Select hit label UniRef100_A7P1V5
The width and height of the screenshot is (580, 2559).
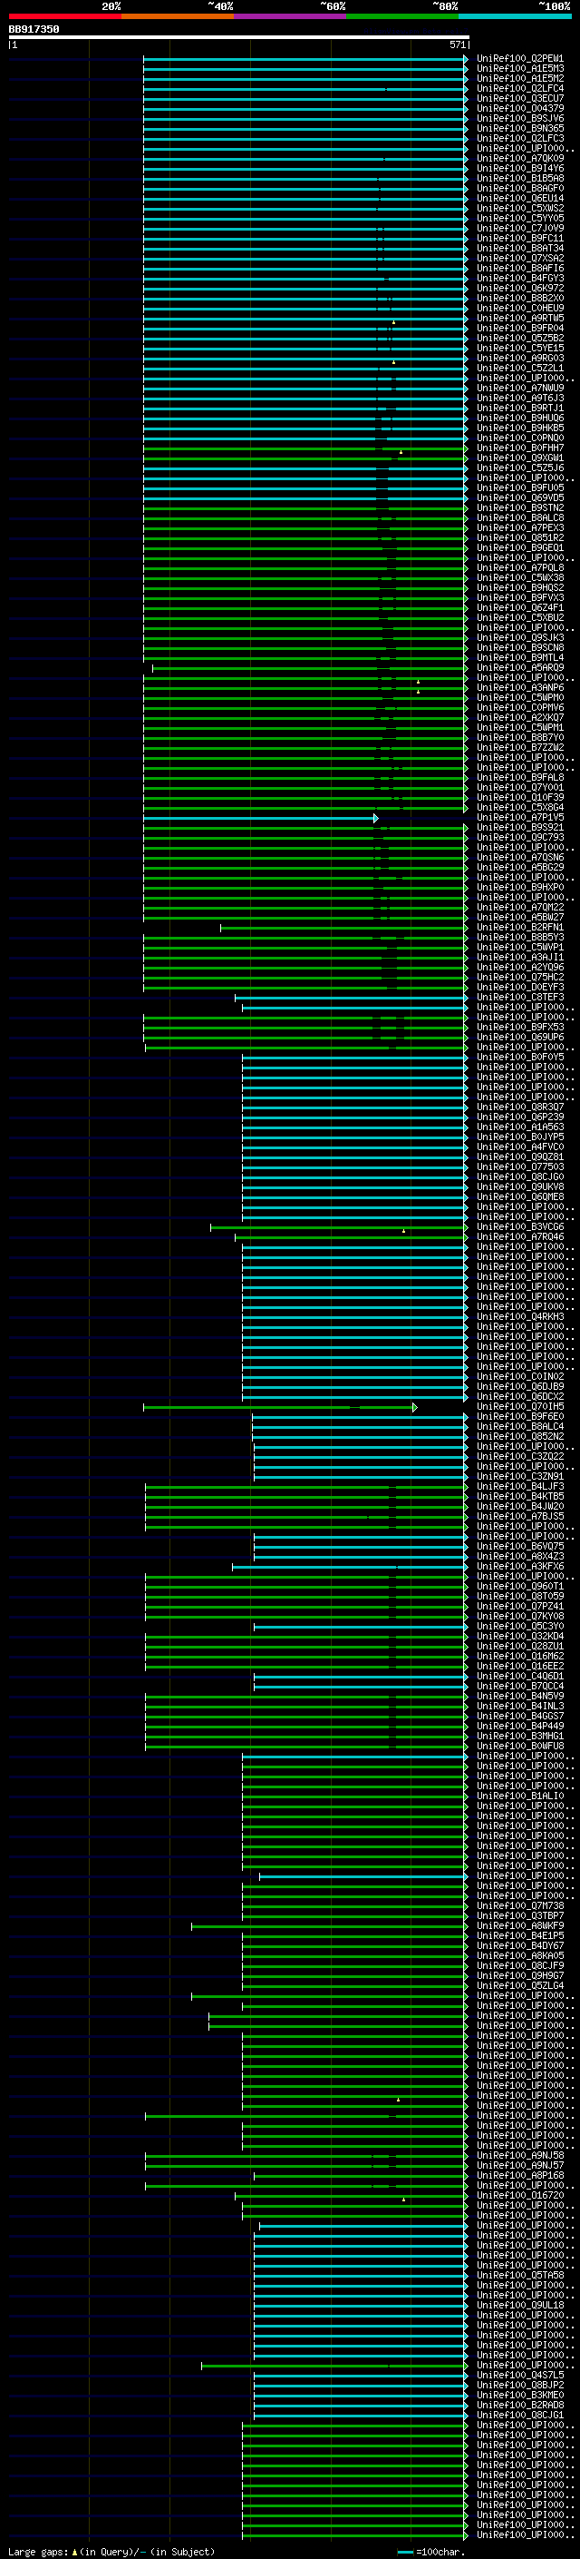pos(519,818)
